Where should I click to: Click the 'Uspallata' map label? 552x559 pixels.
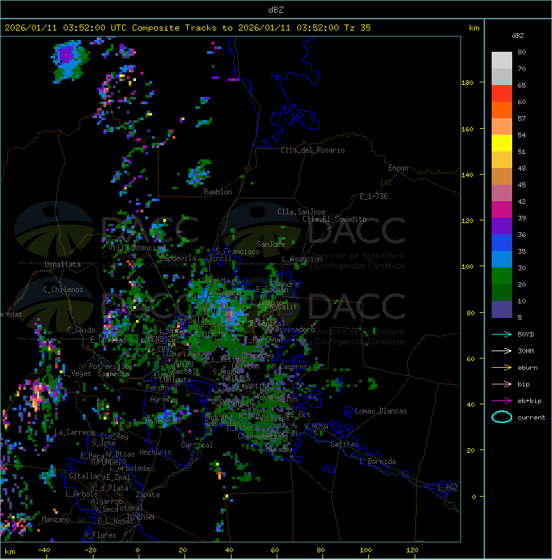pos(62,264)
